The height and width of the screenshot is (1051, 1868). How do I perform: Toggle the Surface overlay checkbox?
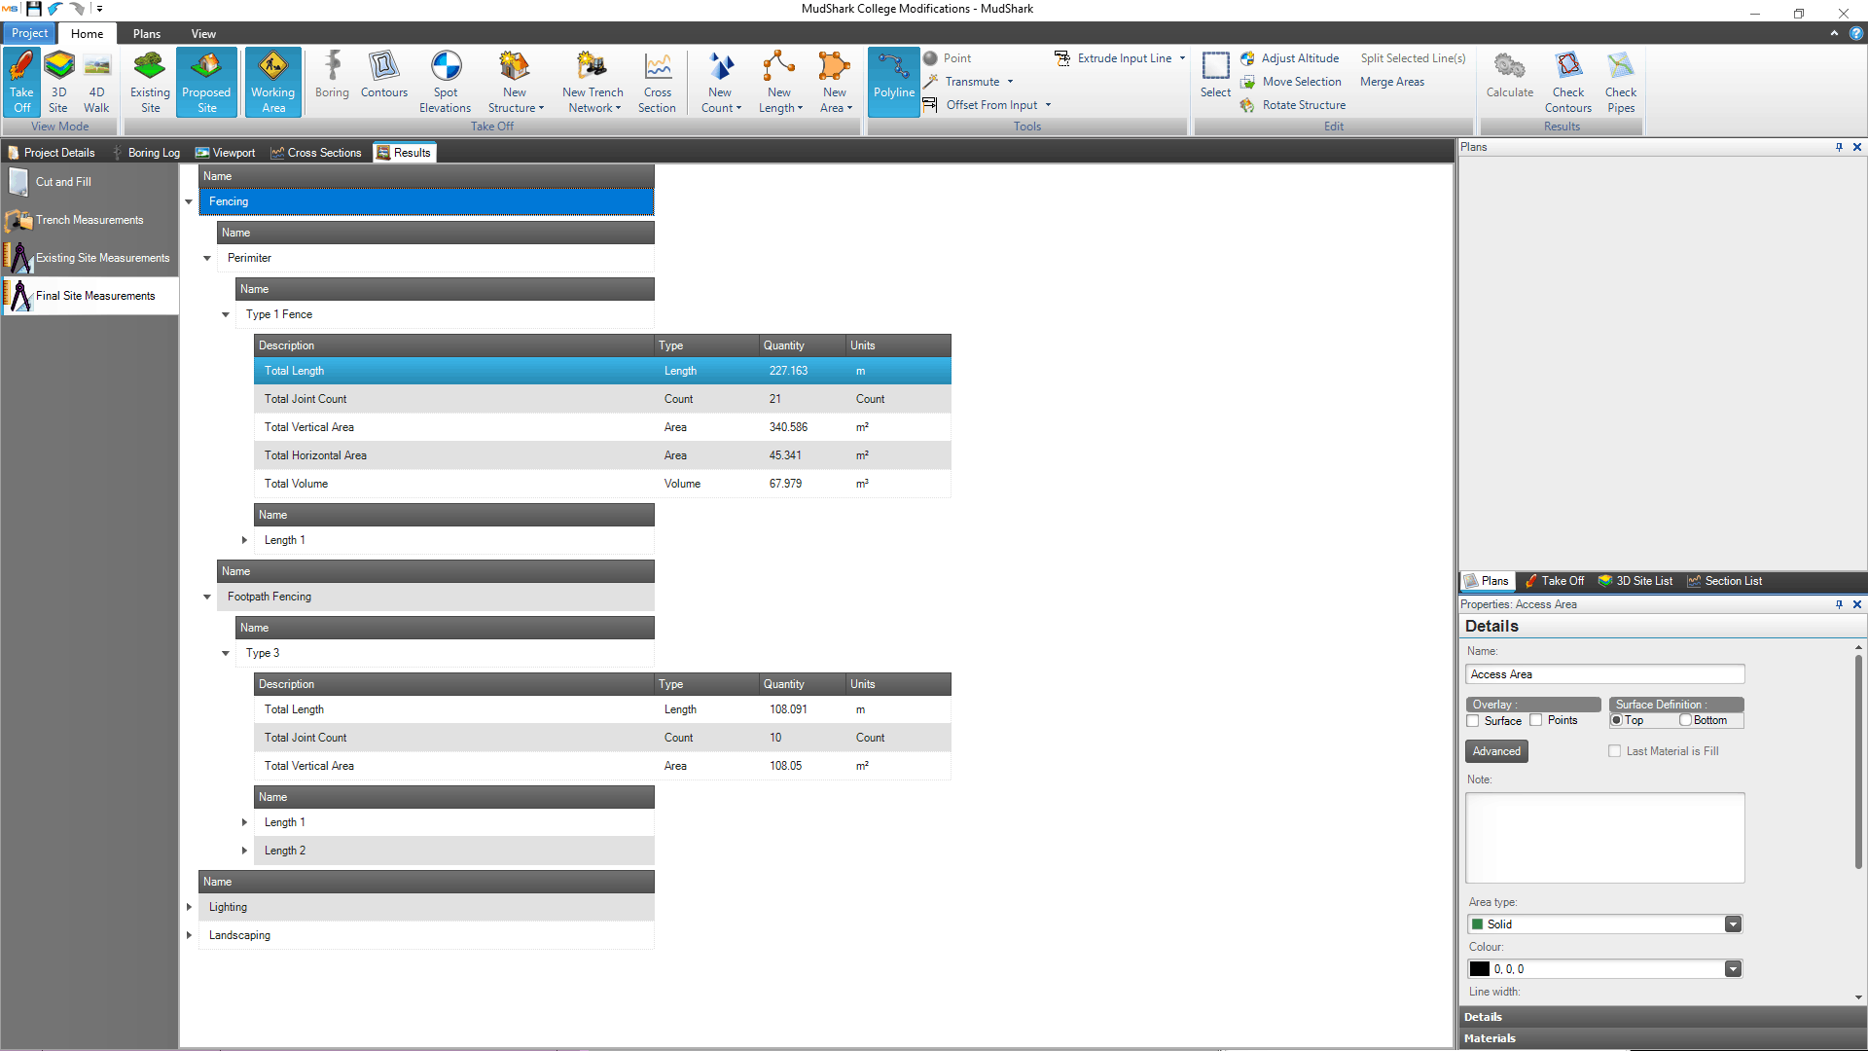[1474, 720]
